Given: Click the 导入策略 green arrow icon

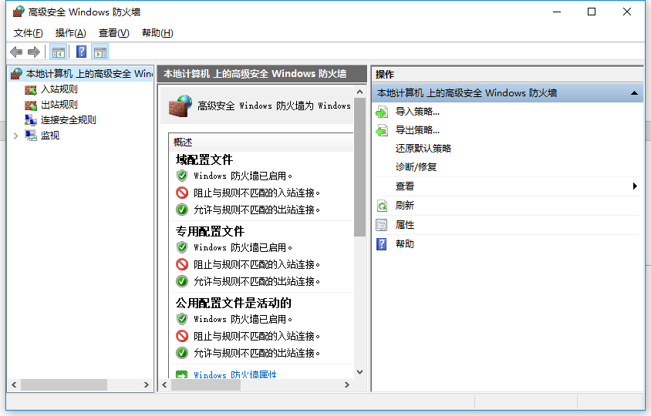Looking at the screenshot, I should pos(382,112).
